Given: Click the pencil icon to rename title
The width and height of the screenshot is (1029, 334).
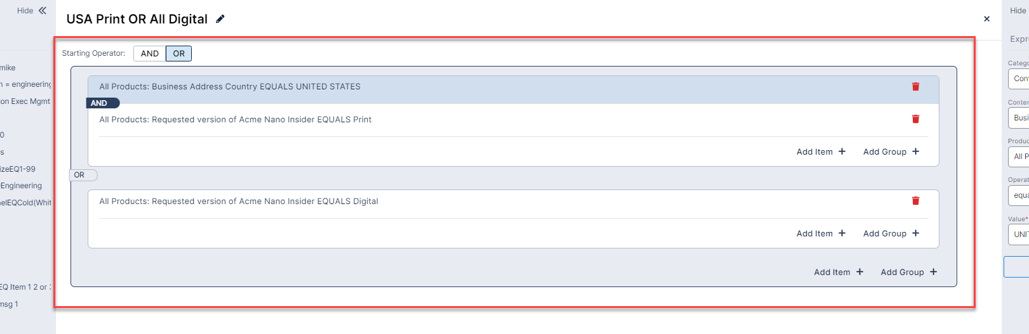Looking at the screenshot, I should pos(220,19).
